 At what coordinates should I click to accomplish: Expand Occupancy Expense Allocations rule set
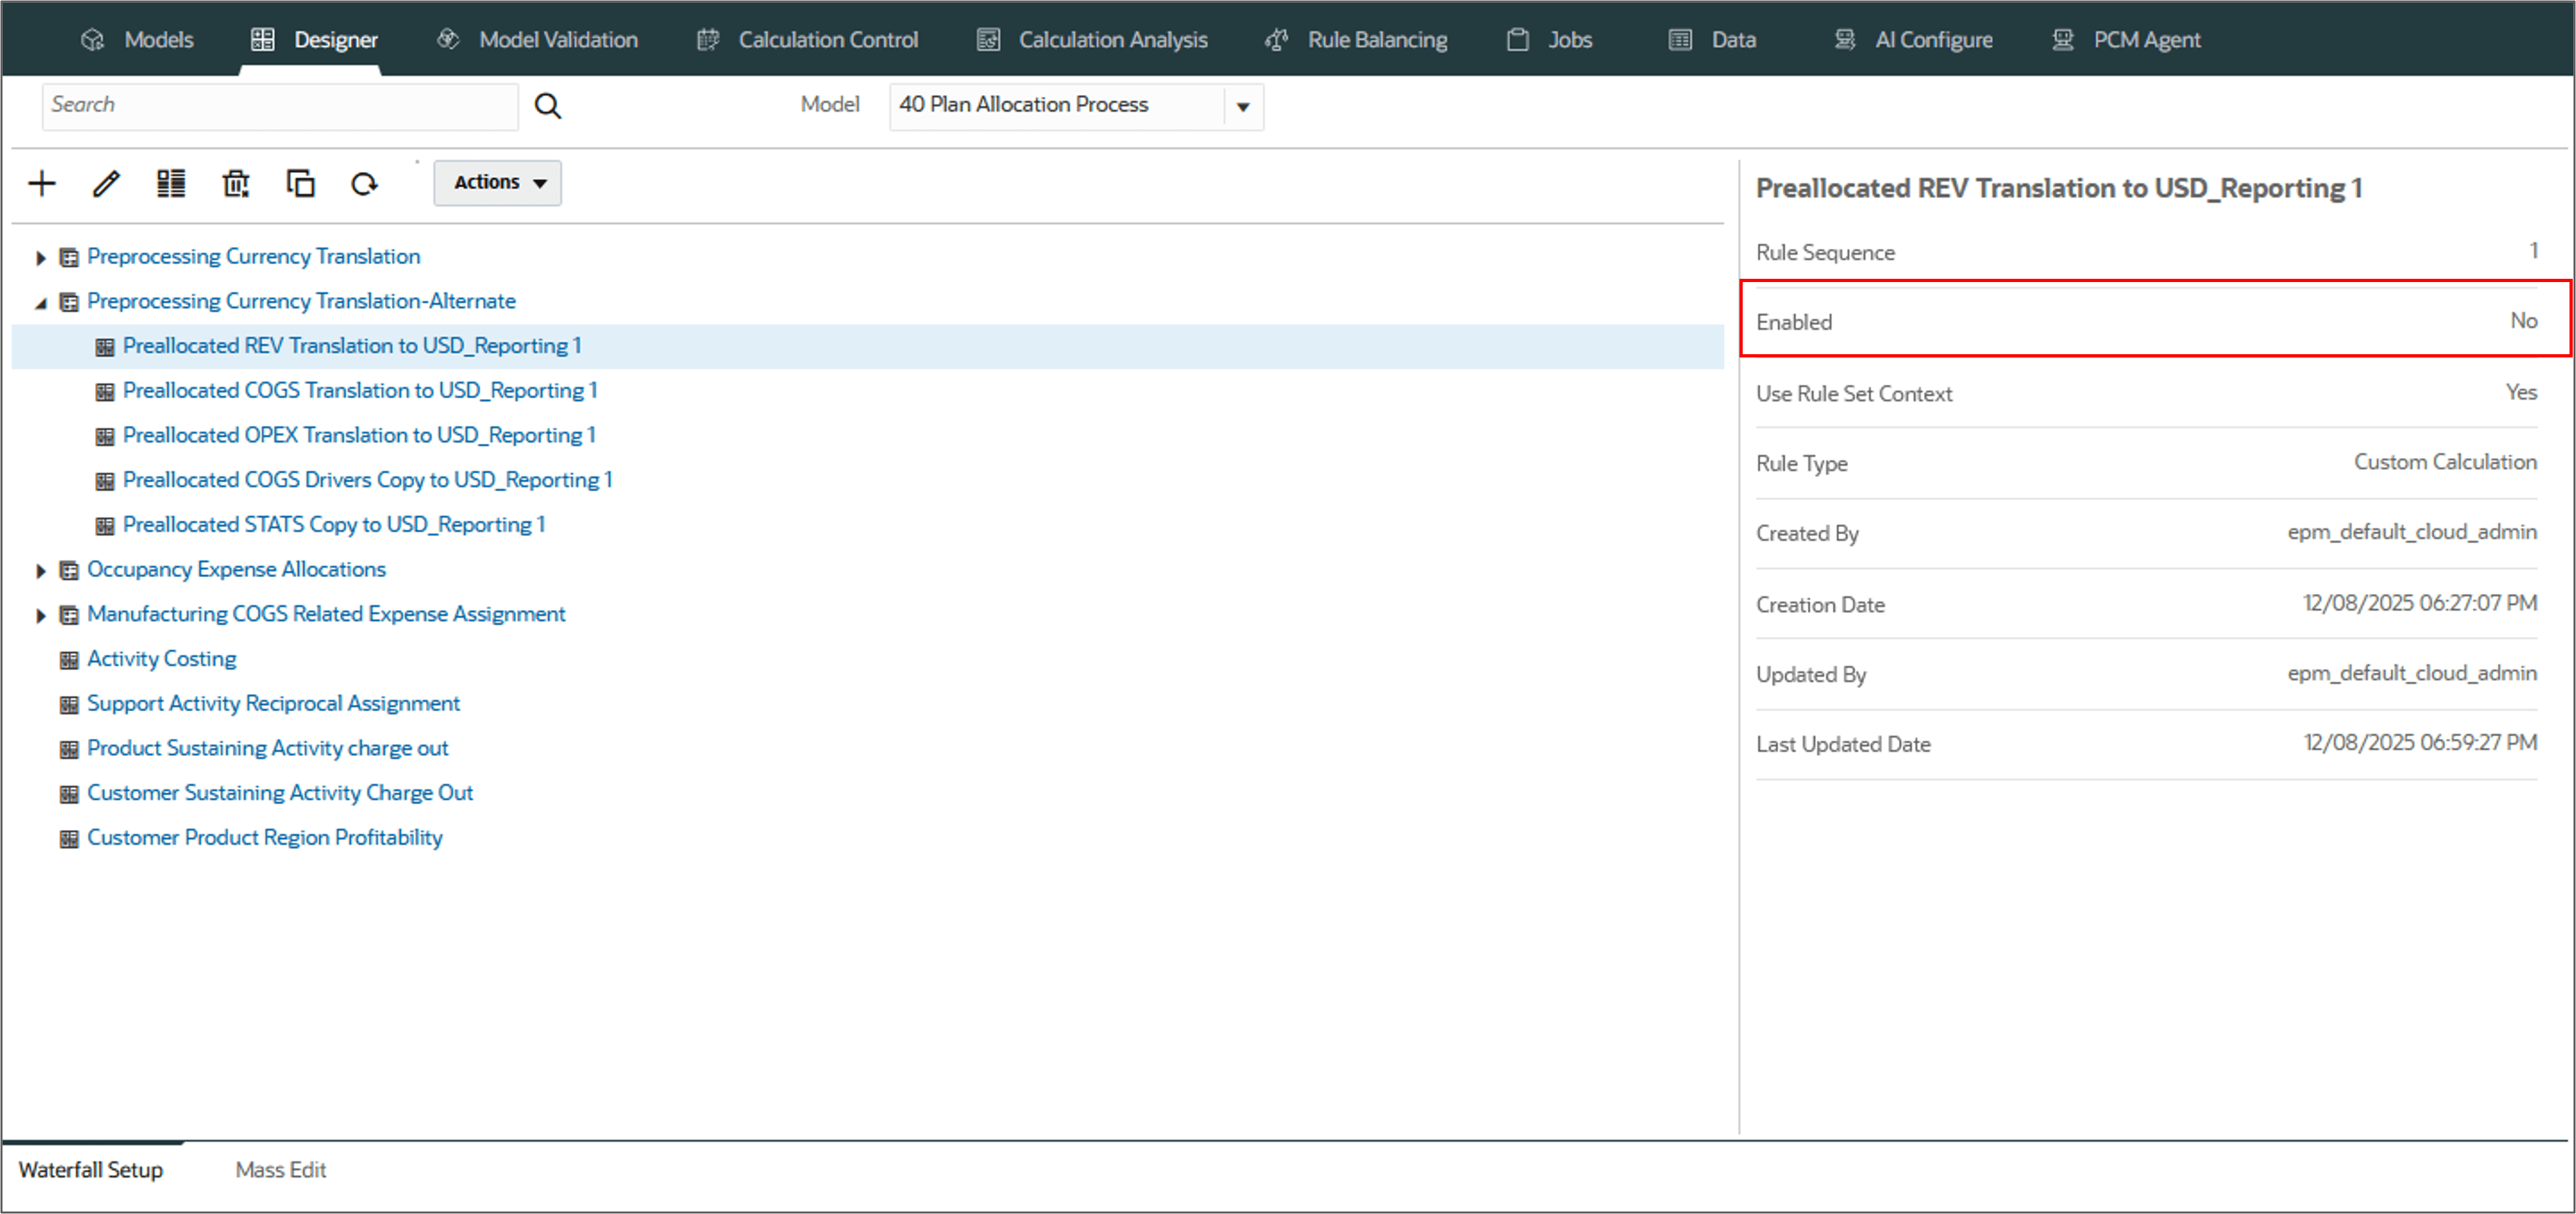point(40,571)
